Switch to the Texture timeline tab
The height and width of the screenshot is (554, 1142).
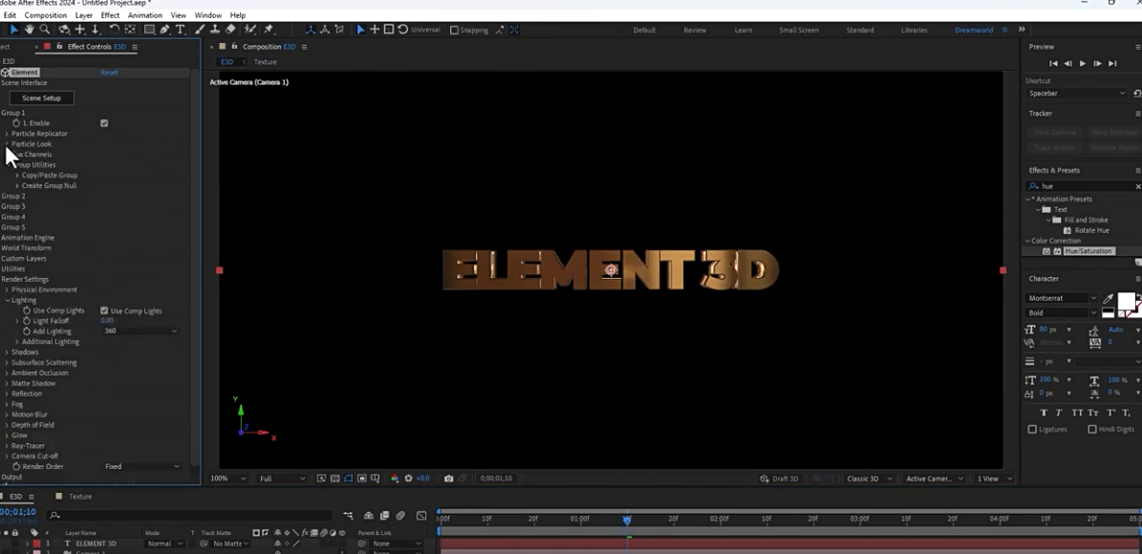(x=80, y=497)
